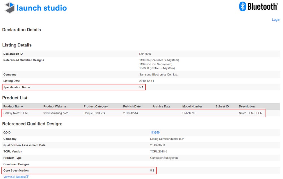The image size is (283, 179).
Task: Click the Bluetooth rune logo icon
Action: tap(243, 7)
